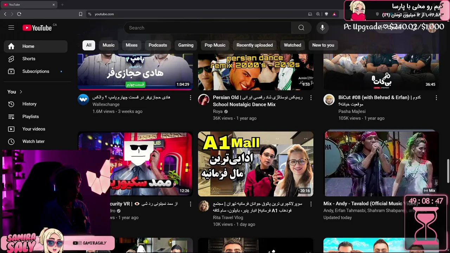Open a new browser tab
Screen dimensions: 450x253
(x=62, y=5)
